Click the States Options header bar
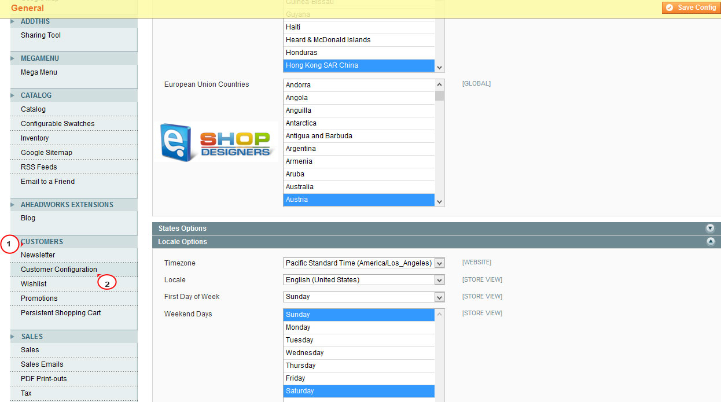This screenshot has height=402, width=721. pyautogui.click(x=436, y=228)
